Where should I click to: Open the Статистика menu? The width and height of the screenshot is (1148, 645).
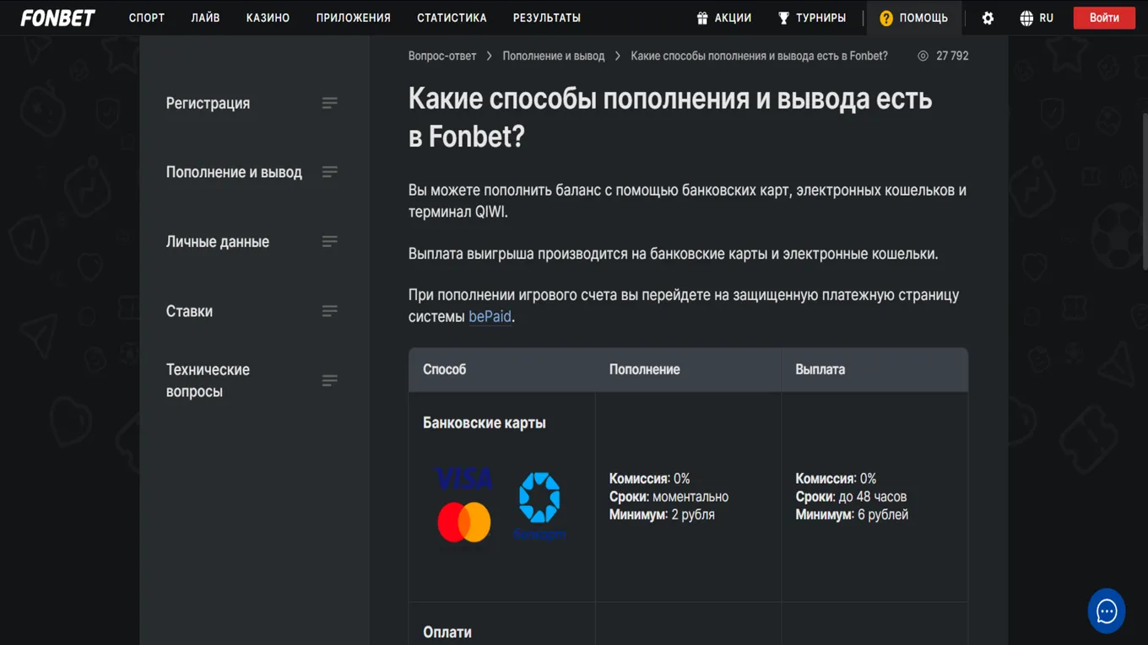click(x=452, y=18)
